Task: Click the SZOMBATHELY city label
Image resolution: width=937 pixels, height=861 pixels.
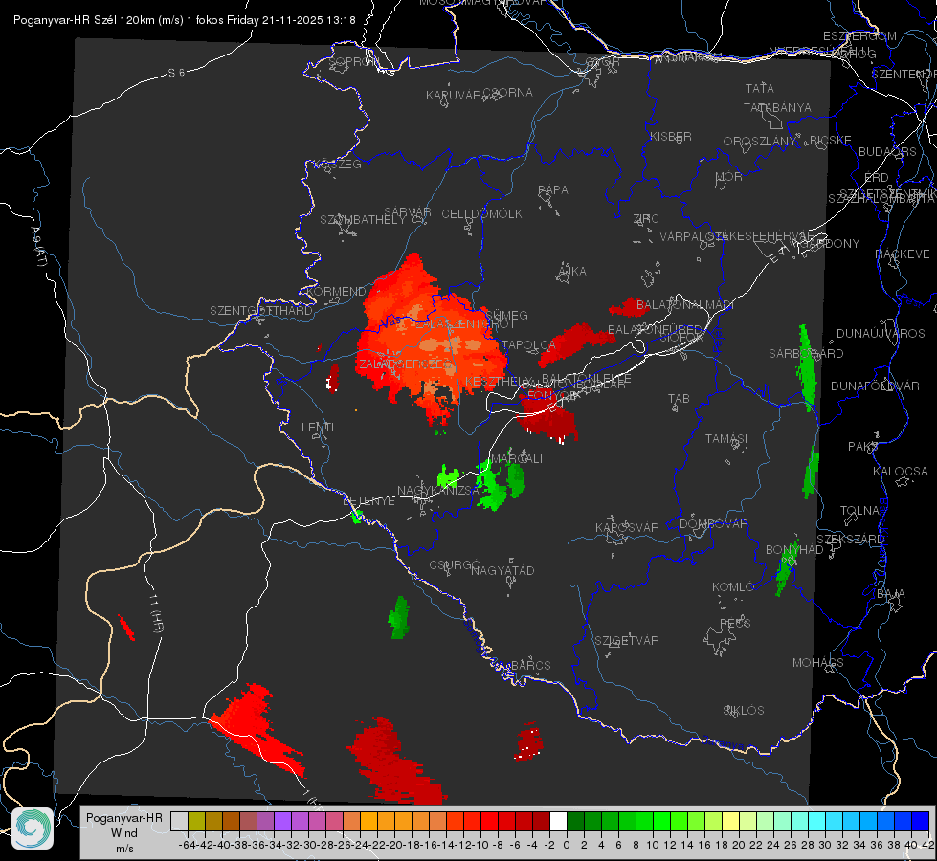Action: tap(363, 220)
